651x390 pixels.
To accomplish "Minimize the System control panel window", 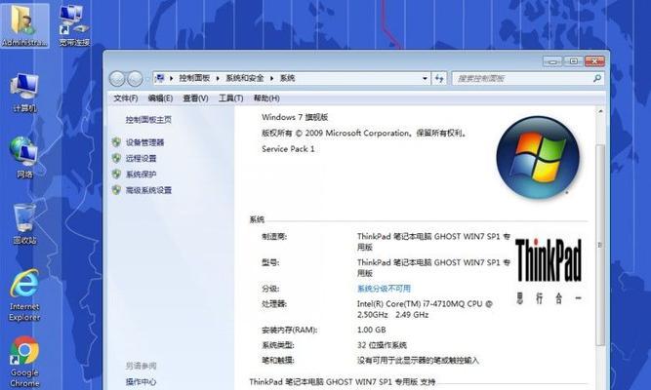I will point(552,61).
